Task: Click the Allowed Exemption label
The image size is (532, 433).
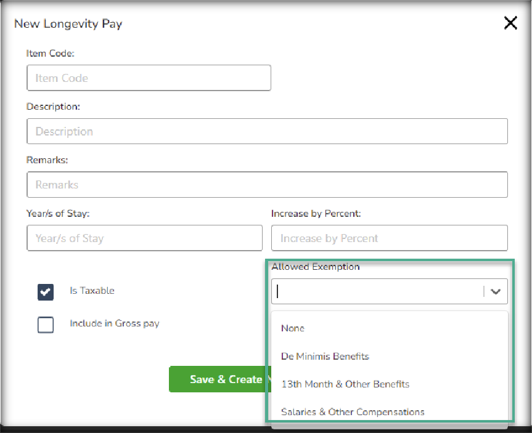Action: pyautogui.click(x=315, y=267)
